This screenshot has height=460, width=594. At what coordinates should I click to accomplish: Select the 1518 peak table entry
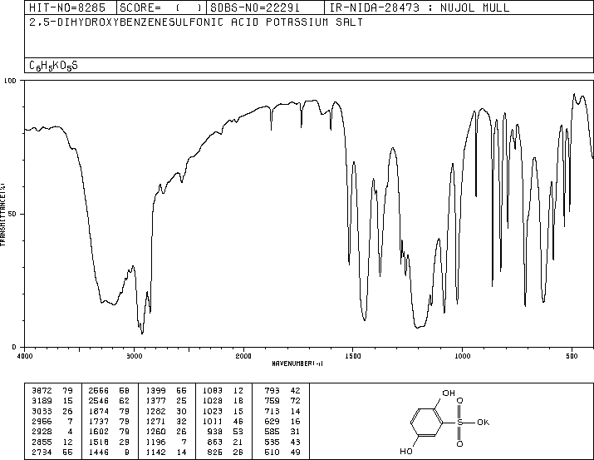pos(109,442)
